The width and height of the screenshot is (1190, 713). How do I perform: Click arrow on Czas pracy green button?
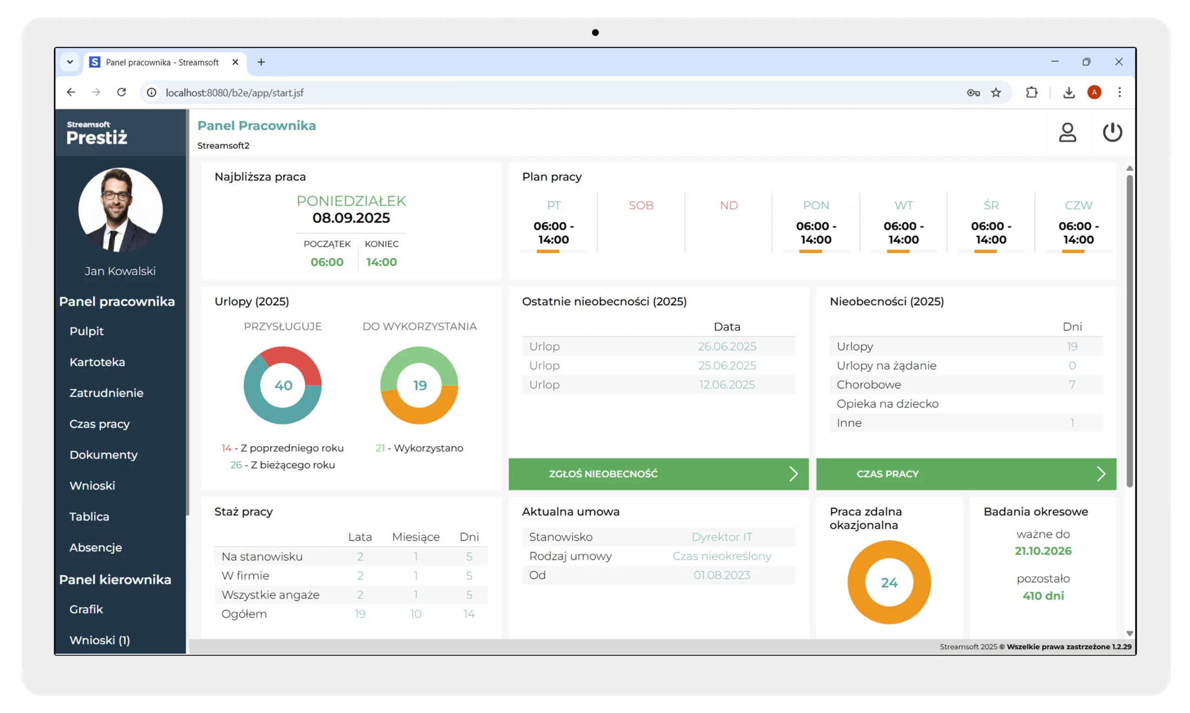1101,474
